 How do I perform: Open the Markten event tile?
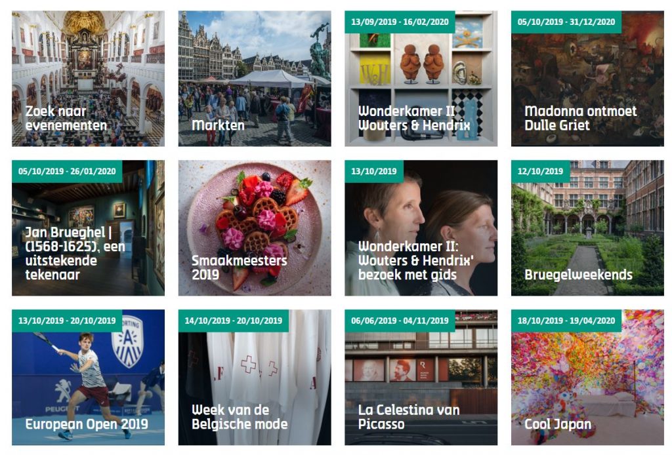click(x=255, y=79)
